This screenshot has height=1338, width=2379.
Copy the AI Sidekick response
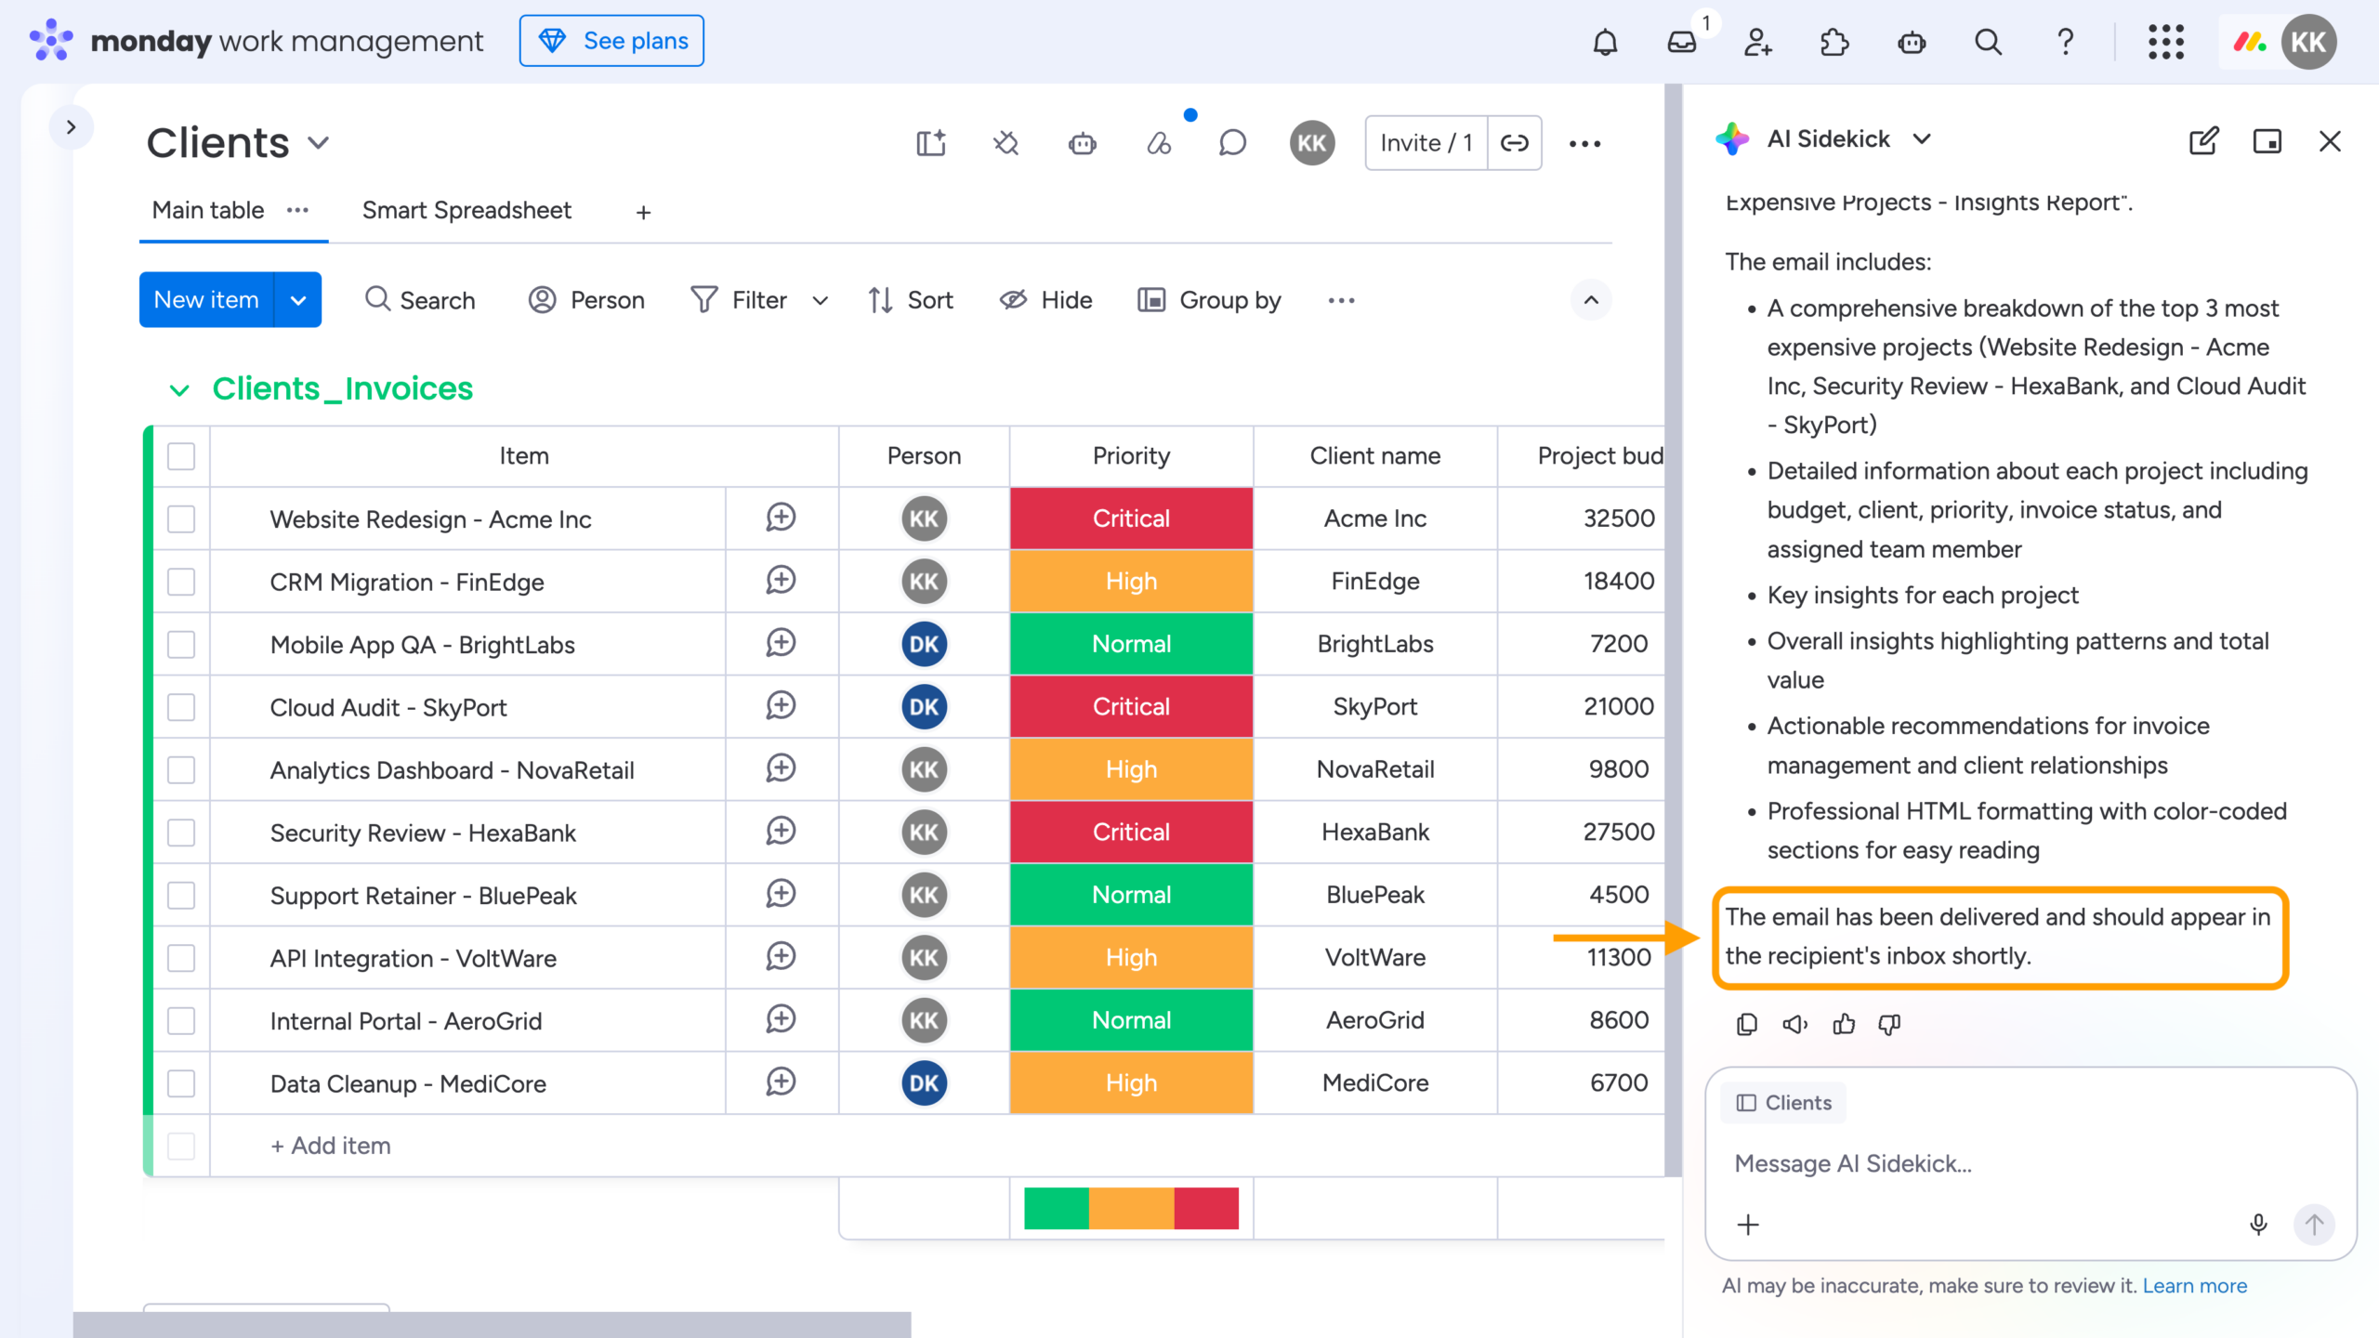point(1747,1024)
